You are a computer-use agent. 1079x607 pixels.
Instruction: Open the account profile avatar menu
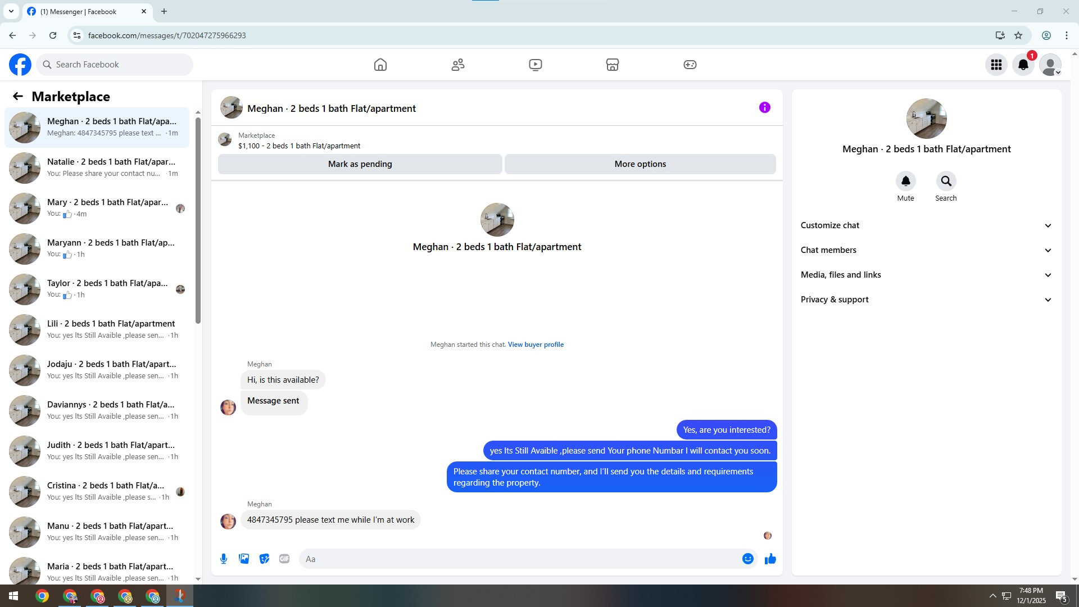[x=1050, y=65]
